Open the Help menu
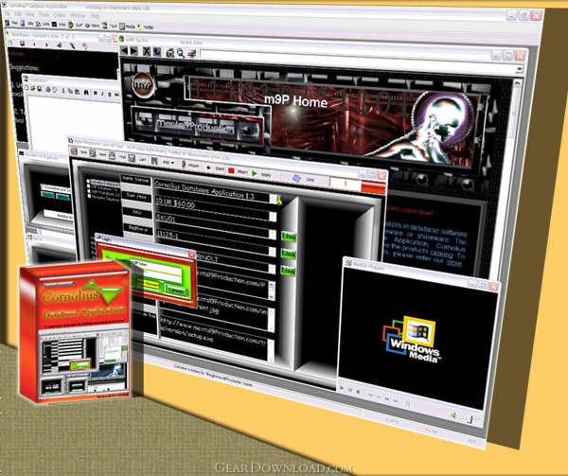This screenshot has width=568, height=476. click(95, 16)
